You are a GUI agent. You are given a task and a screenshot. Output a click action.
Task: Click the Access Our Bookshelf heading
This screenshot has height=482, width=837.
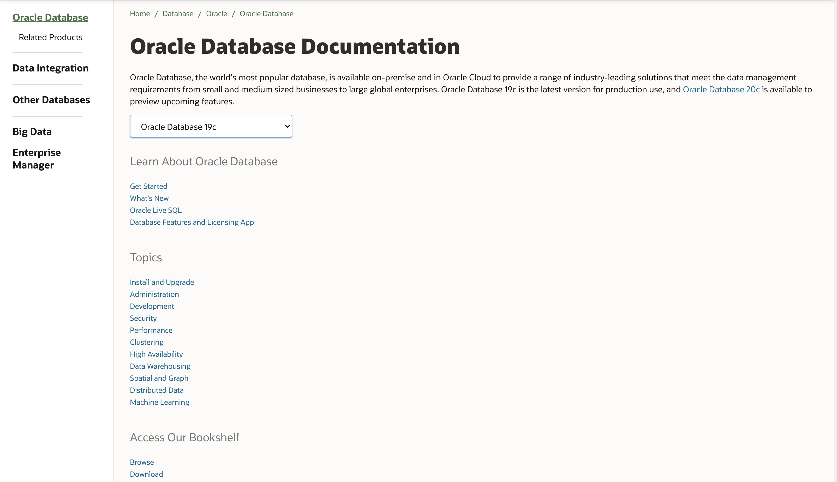click(x=184, y=438)
